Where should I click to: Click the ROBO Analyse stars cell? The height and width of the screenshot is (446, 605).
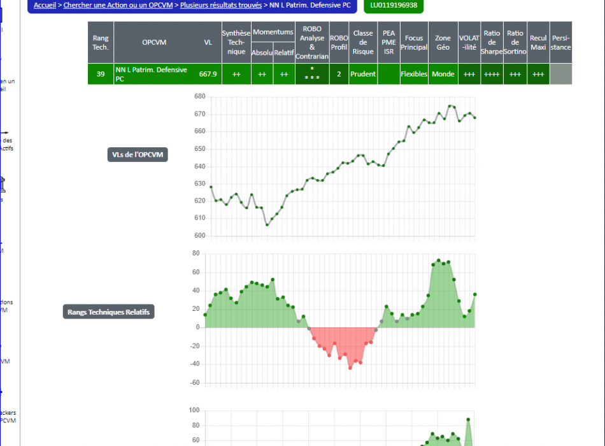click(312, 74)
